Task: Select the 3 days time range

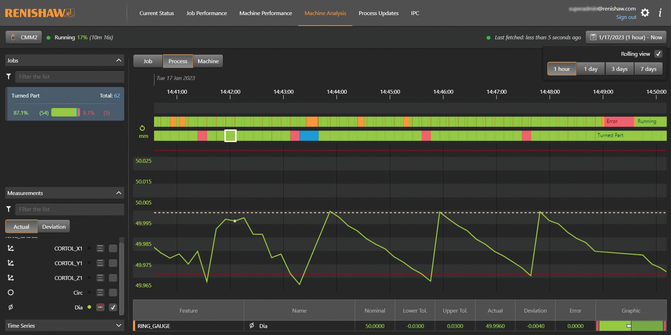Action: pos(619,69)
